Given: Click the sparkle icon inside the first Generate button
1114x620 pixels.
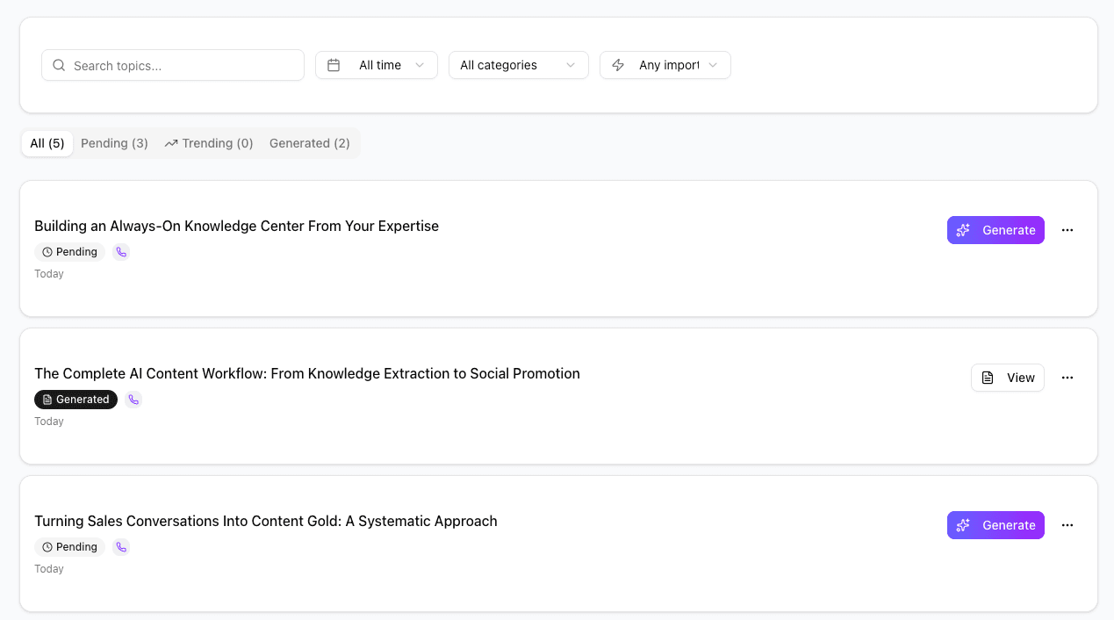Looking at the screenshot, I should click(963, 230).
